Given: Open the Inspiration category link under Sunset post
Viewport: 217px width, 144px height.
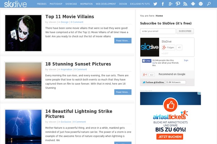Looking at the screenshot, I should [67, 69].
